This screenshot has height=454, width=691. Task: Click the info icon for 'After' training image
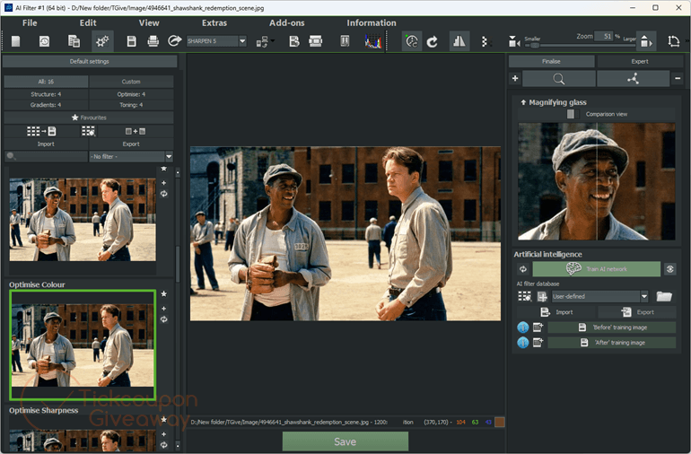[522, 343]
